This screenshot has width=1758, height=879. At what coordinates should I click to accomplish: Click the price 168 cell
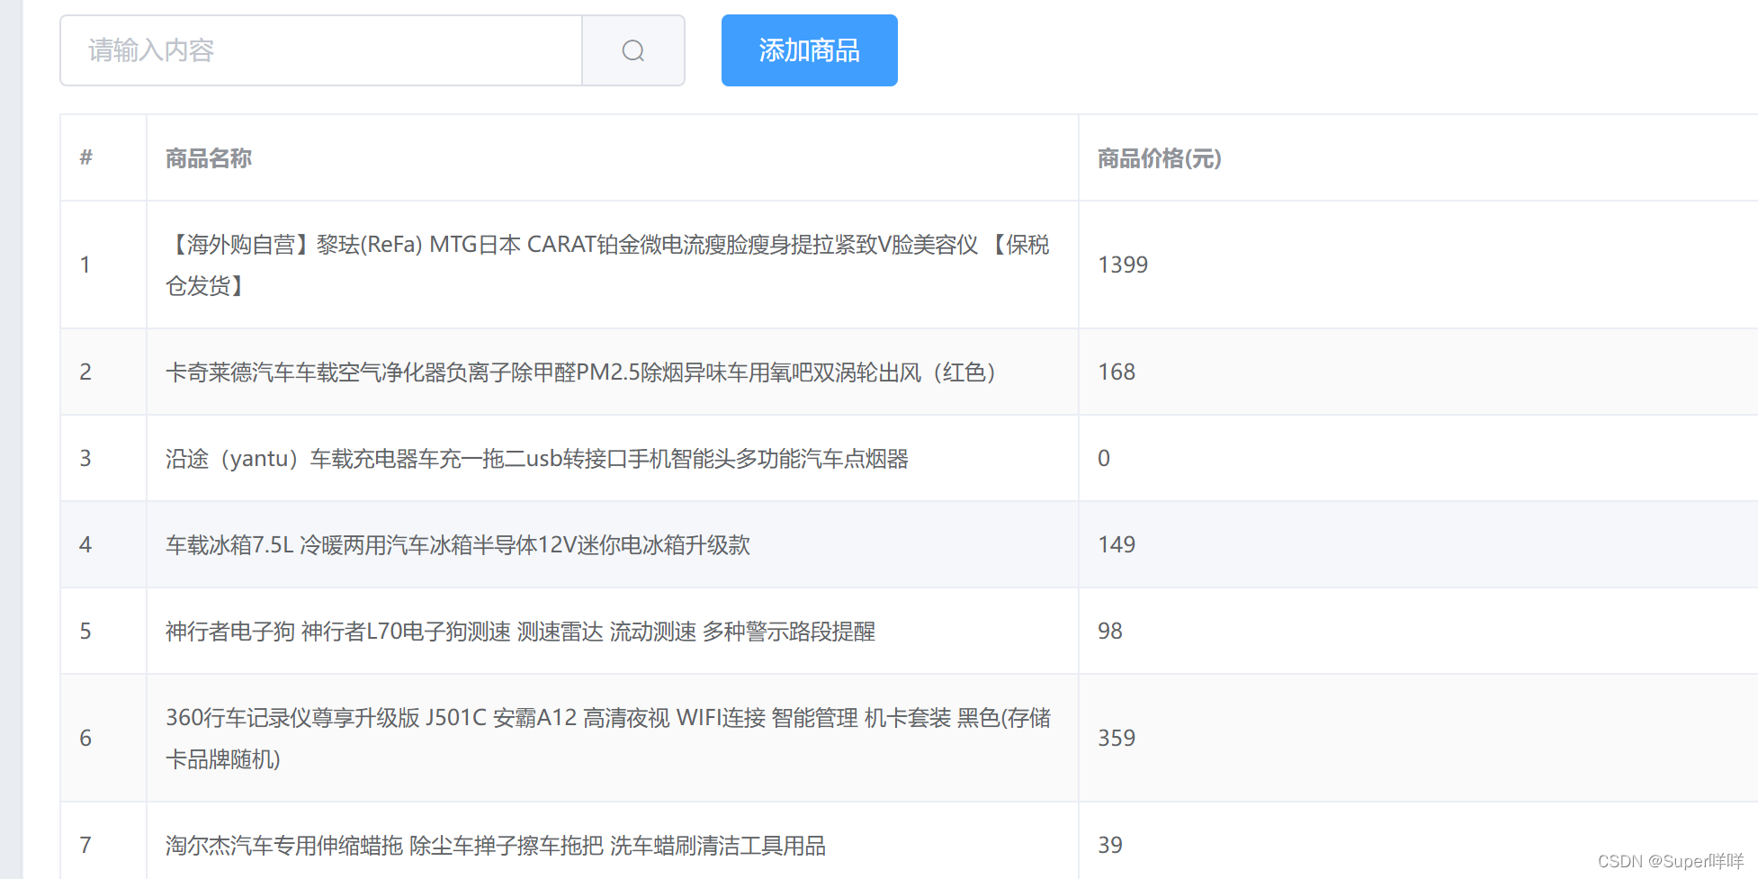[1117, 372]
